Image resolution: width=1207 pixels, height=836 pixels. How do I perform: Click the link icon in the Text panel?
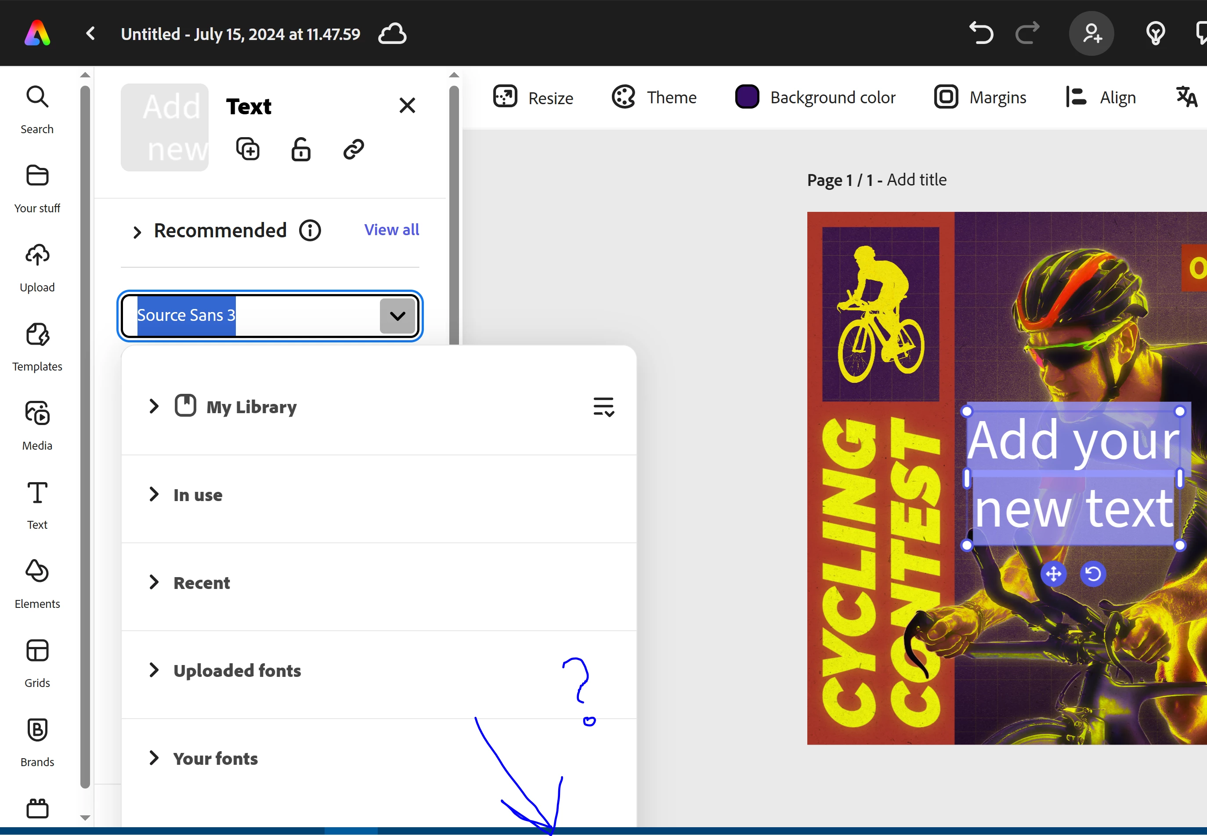click(353, 149)
